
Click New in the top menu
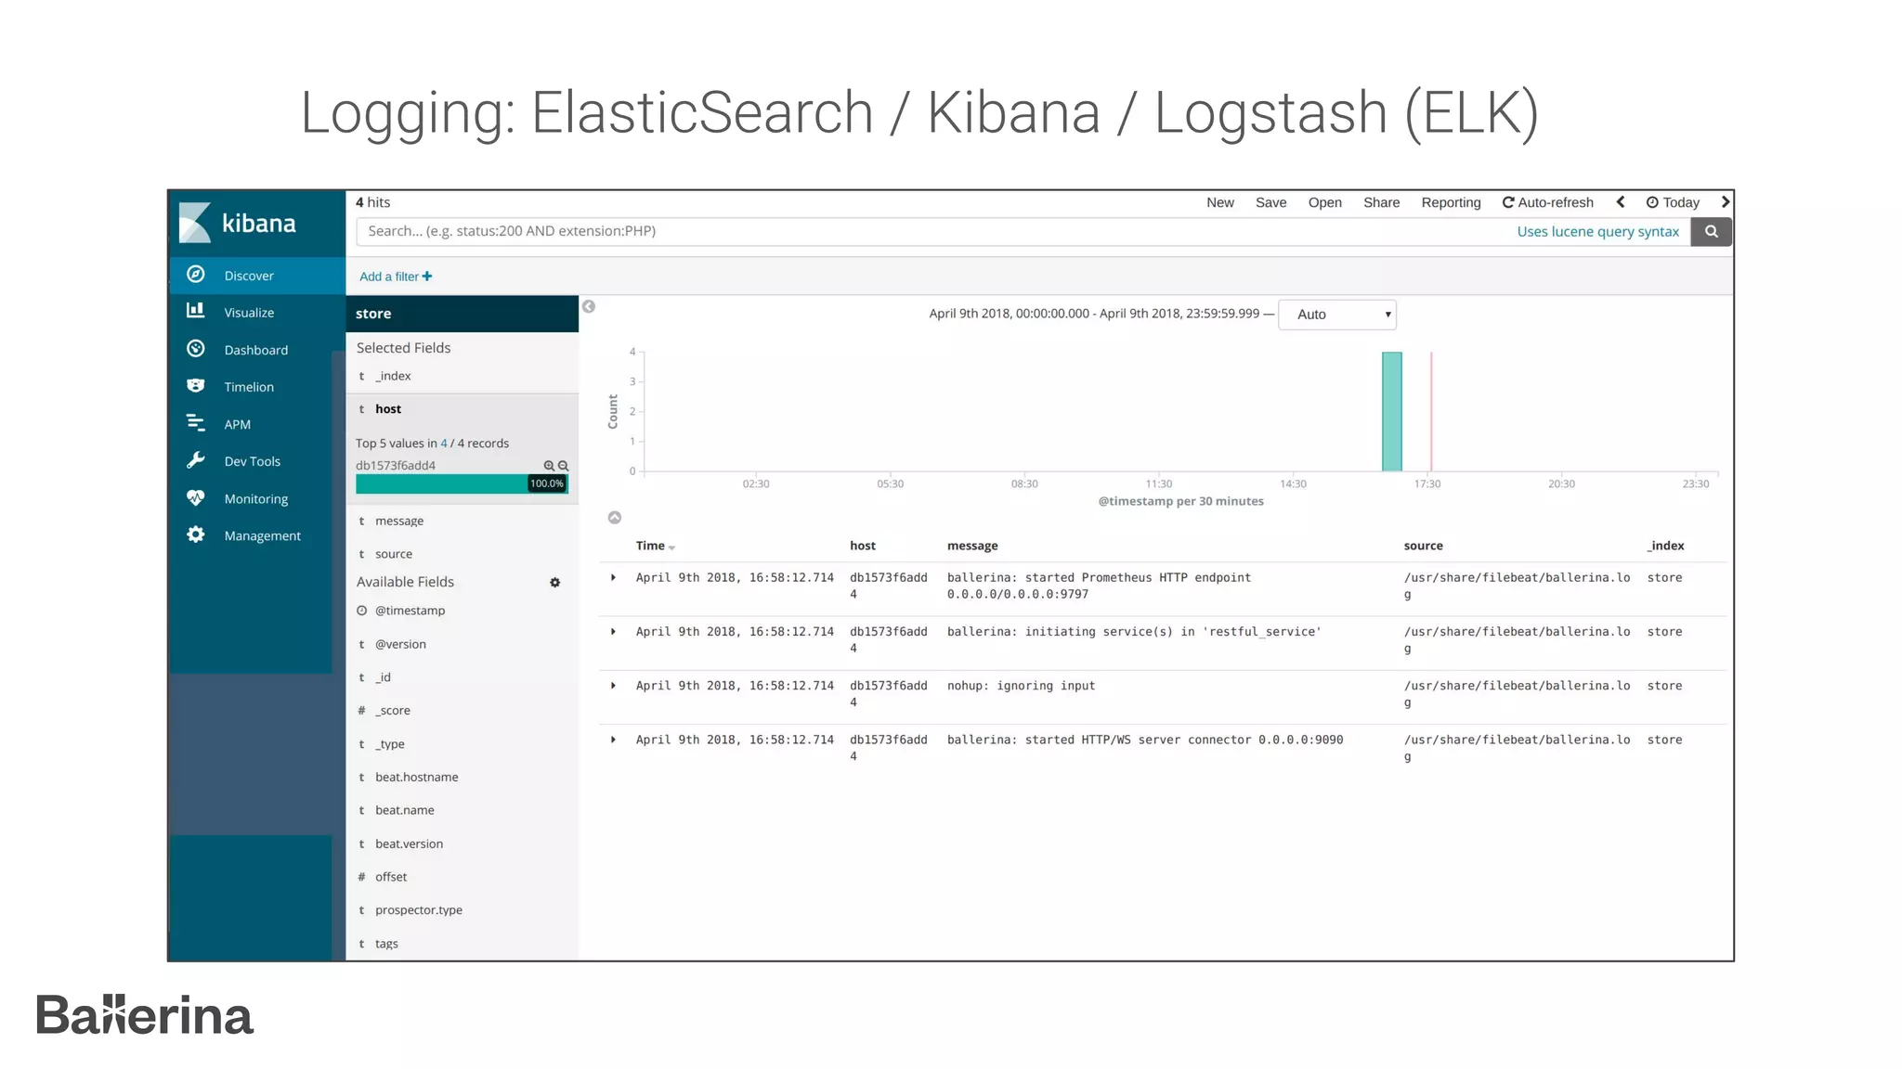pyautogui.click(x=1220, y=202)
